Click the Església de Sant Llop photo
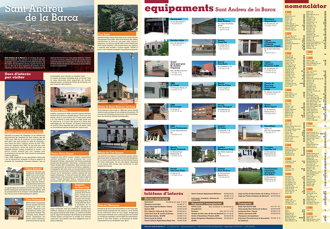 [62, 195]
